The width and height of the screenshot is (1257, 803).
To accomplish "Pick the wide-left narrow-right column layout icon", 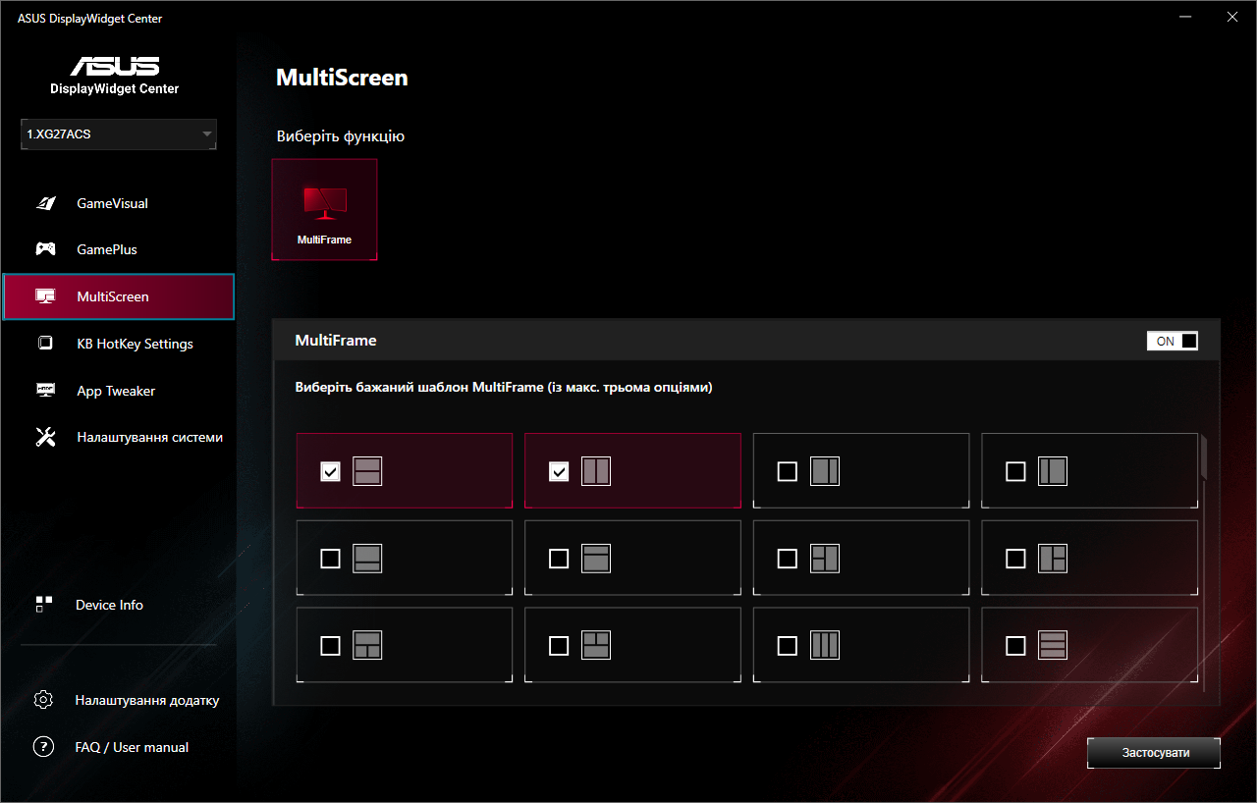I will tap(825, 472).
